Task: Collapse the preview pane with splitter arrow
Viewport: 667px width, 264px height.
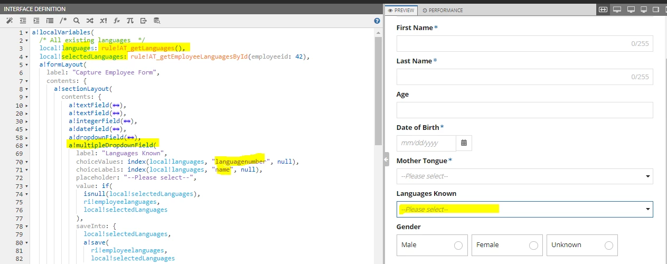Action: pyautogui.click(x=386, y=159)
